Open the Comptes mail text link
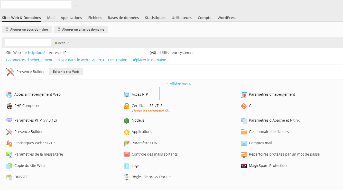The height and width of the screenshot is (190, 343). pos(261,143)
